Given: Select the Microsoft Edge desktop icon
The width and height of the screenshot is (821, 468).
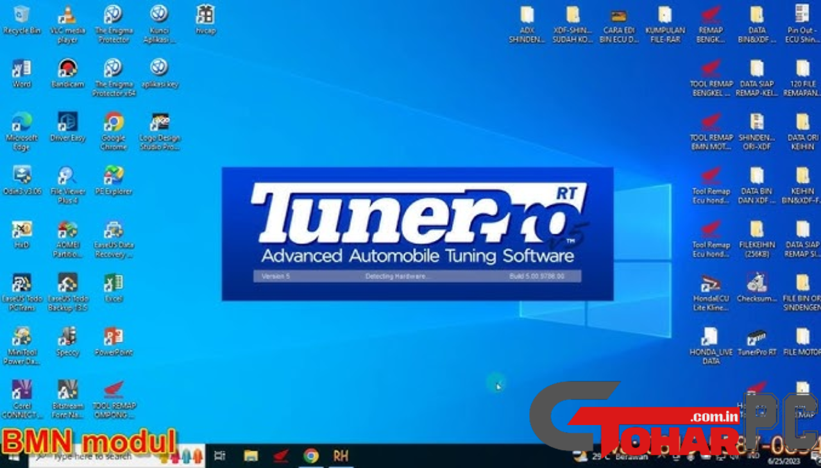Looking at the screenshot, I should tap(21, 131).
